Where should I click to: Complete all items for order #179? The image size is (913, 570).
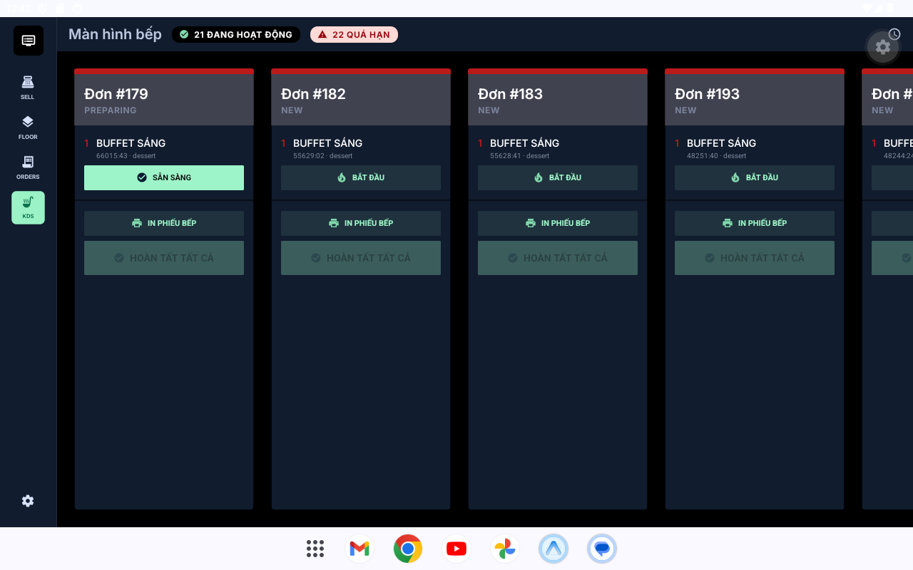click(x=164, y=258)
